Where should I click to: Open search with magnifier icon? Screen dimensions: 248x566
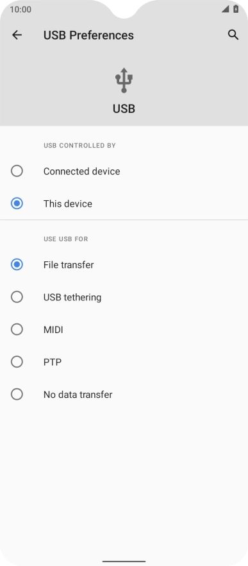(x=233, y=35)
